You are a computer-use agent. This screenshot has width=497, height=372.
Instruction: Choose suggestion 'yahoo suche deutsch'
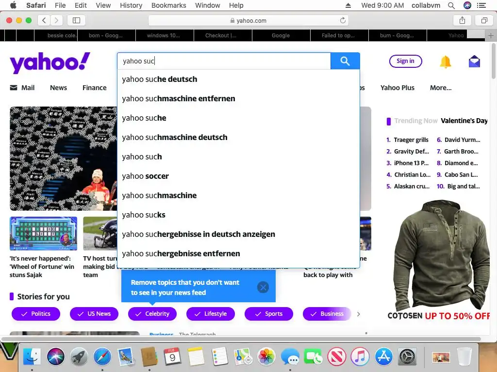238,79
